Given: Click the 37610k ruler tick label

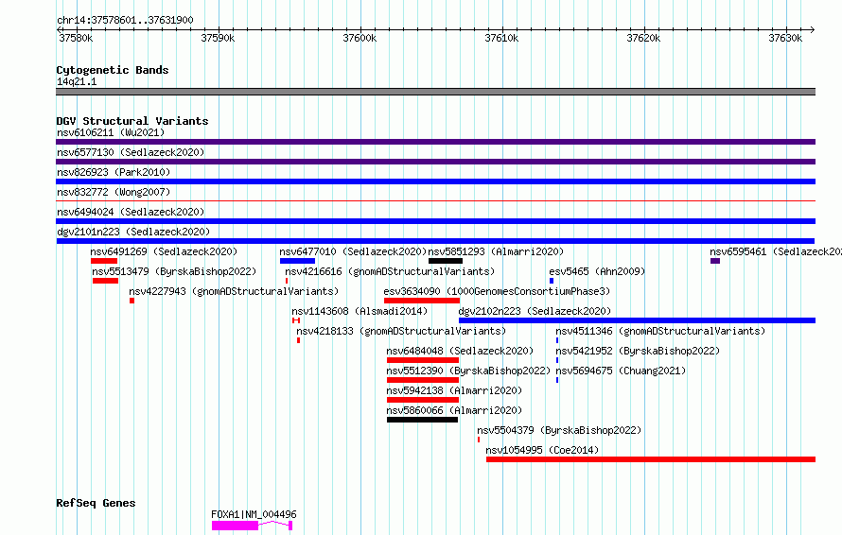Looking at the screenshot, I should pyautogui.click(x=501, y=38).
